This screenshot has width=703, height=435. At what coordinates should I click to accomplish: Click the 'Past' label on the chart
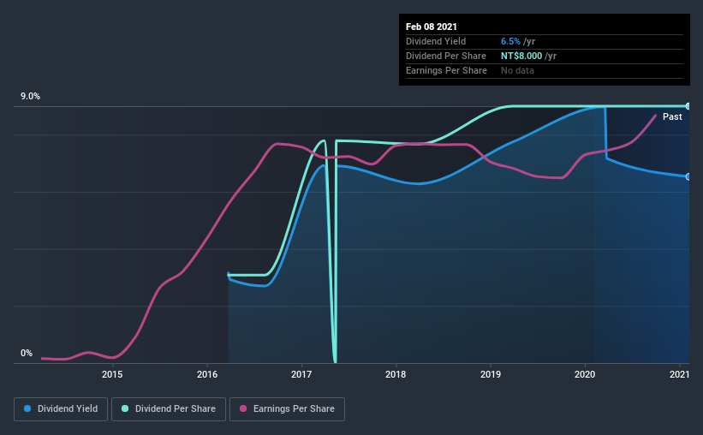tap(672, 116)
